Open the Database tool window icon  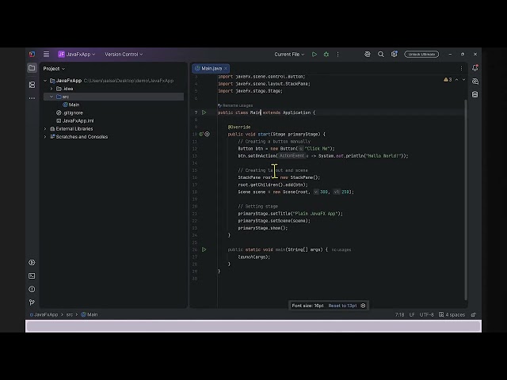pyautogui.click(x=475, y=94)
